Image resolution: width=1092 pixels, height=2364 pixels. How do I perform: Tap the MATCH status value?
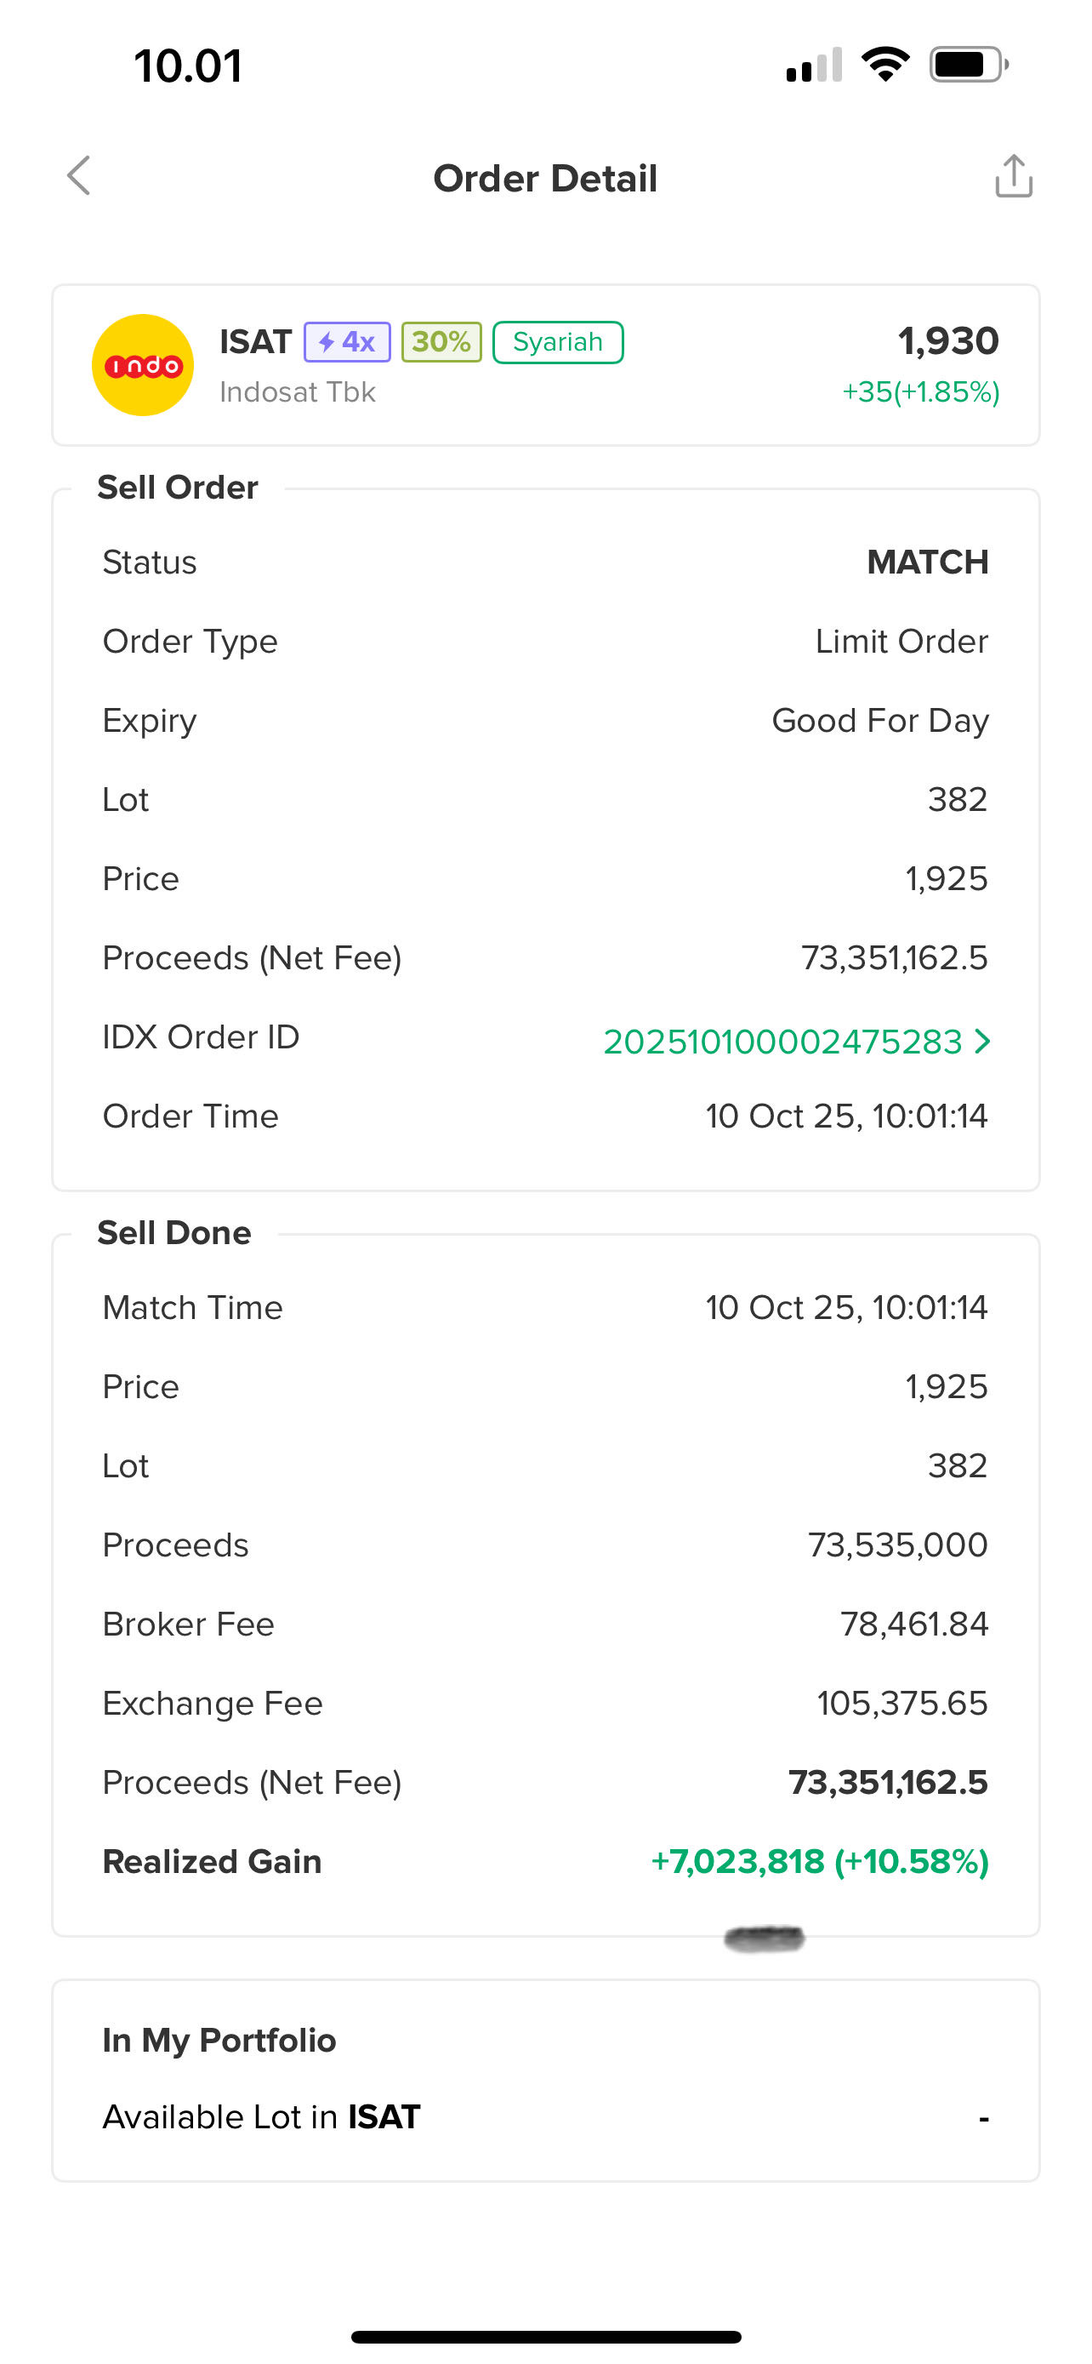[927, 562]
